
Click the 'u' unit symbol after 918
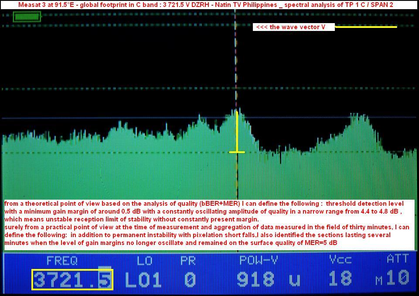294,280
